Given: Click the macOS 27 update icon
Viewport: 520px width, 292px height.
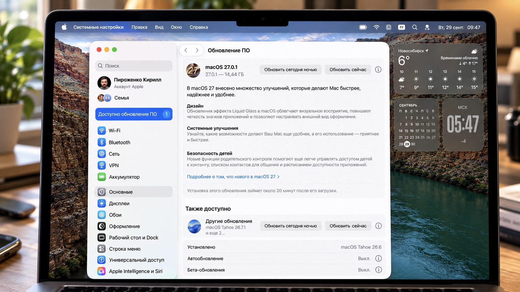Looking at the screenshot, I should coord(193,70).
